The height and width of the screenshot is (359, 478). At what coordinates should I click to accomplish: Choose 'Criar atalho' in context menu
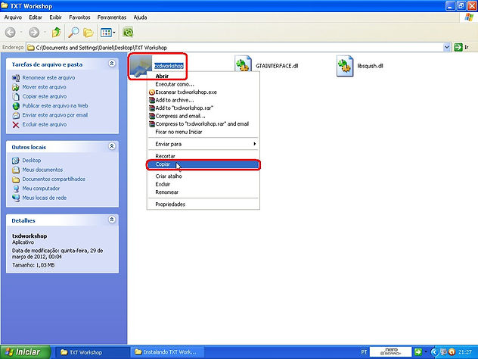[x=203, y=176]
